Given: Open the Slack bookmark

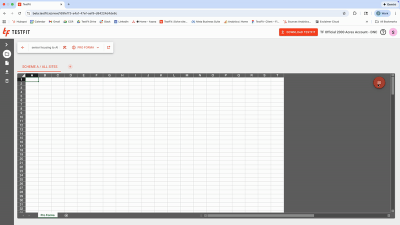Looking at the screenshot, I should pyautogui.click(x=105, y=21).
